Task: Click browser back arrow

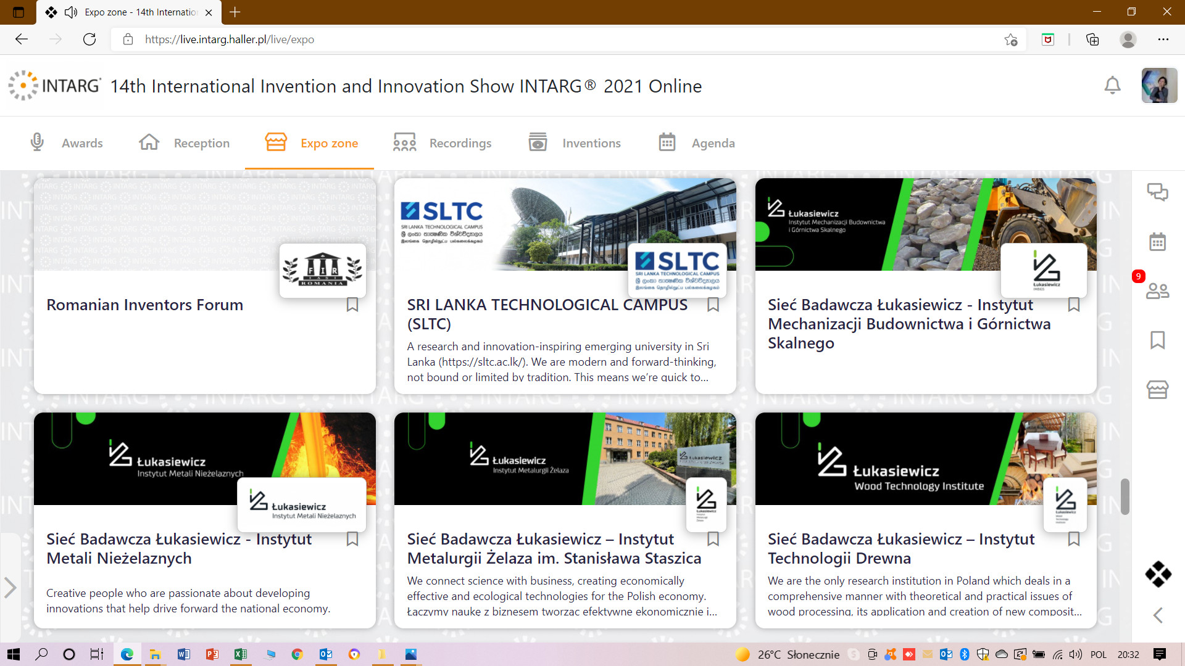Action: [x=22, y=39]
